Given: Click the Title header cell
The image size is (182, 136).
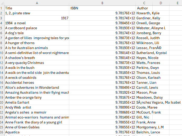Looking at the screenshot, I should coord(37,8).
